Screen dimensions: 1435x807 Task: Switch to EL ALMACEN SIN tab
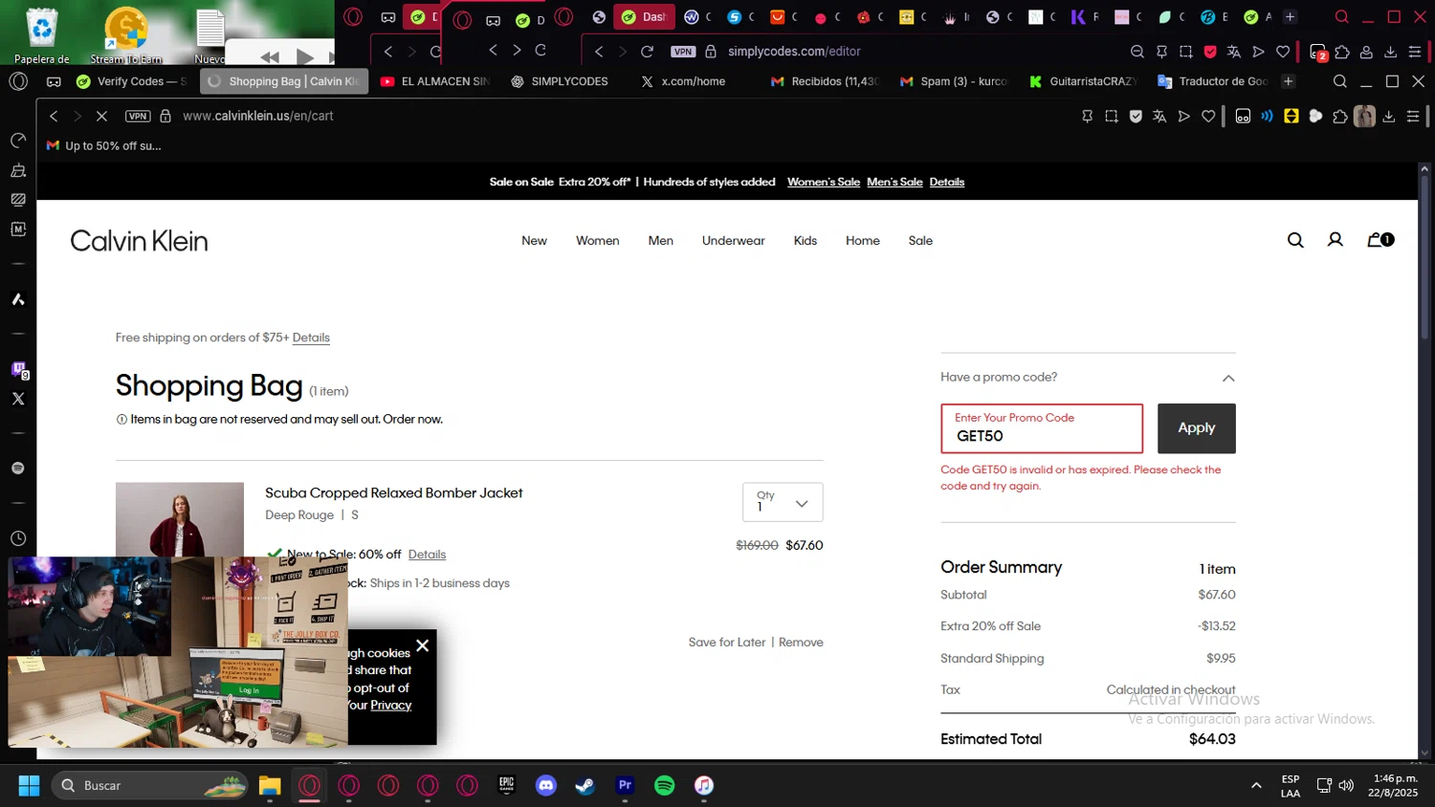coord(435,81)
